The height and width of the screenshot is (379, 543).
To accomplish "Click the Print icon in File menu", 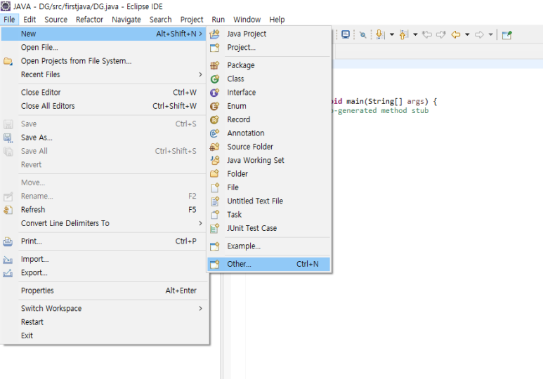I will [x=8, y=241].
